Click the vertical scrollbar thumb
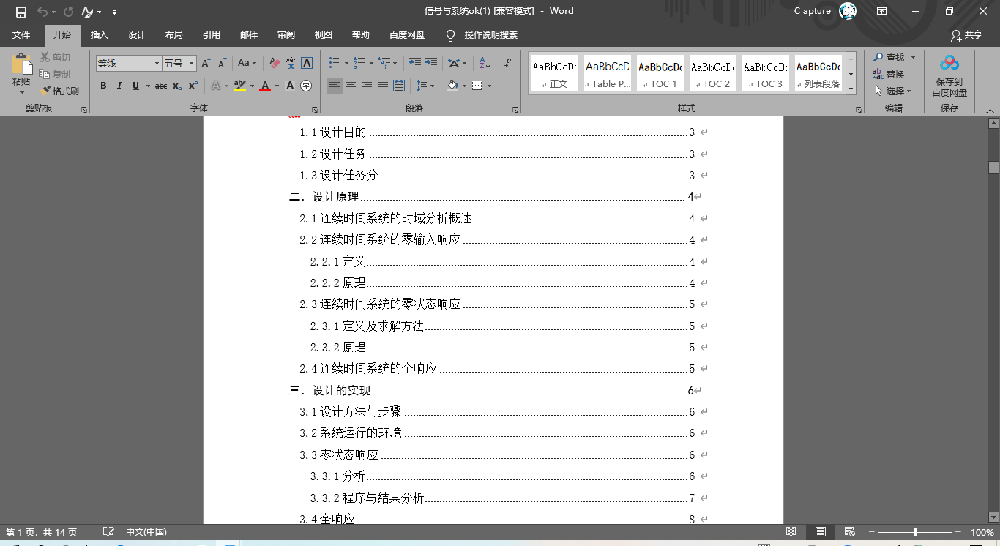The image size is (1000, 546). [x=993, y=168]
